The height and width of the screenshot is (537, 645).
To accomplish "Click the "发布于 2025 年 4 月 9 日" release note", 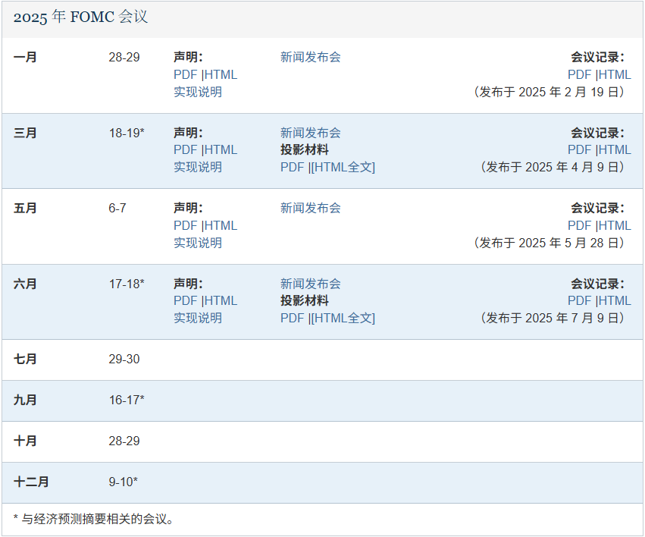I will coord(553,167).
